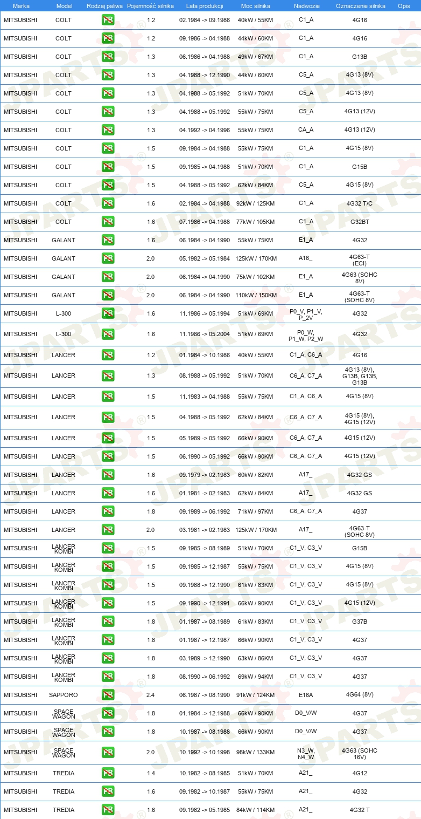Select the 2.4 engine capacity cell
421x819 pixels.
pos(150,695)
